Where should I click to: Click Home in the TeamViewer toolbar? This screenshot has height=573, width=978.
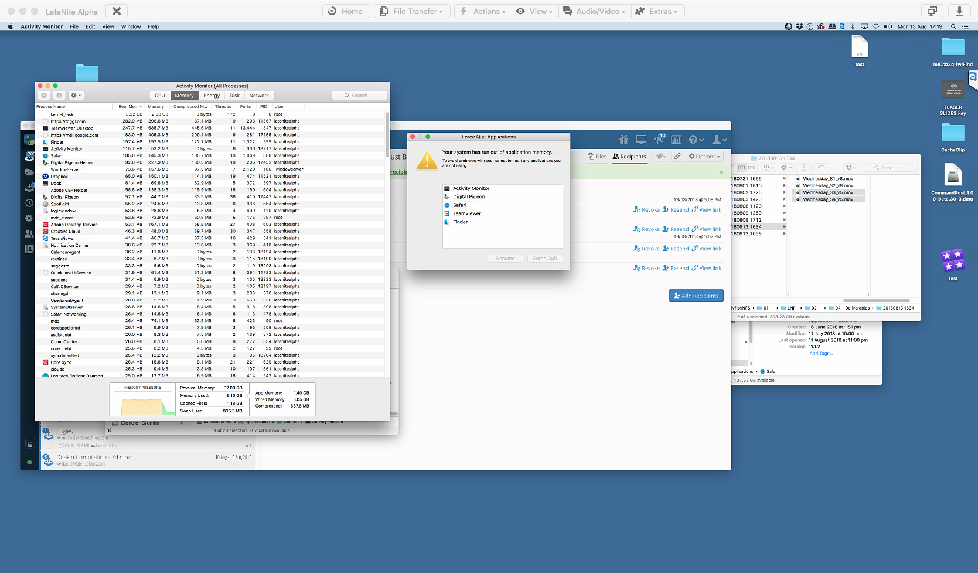click(x=346, y=11)
